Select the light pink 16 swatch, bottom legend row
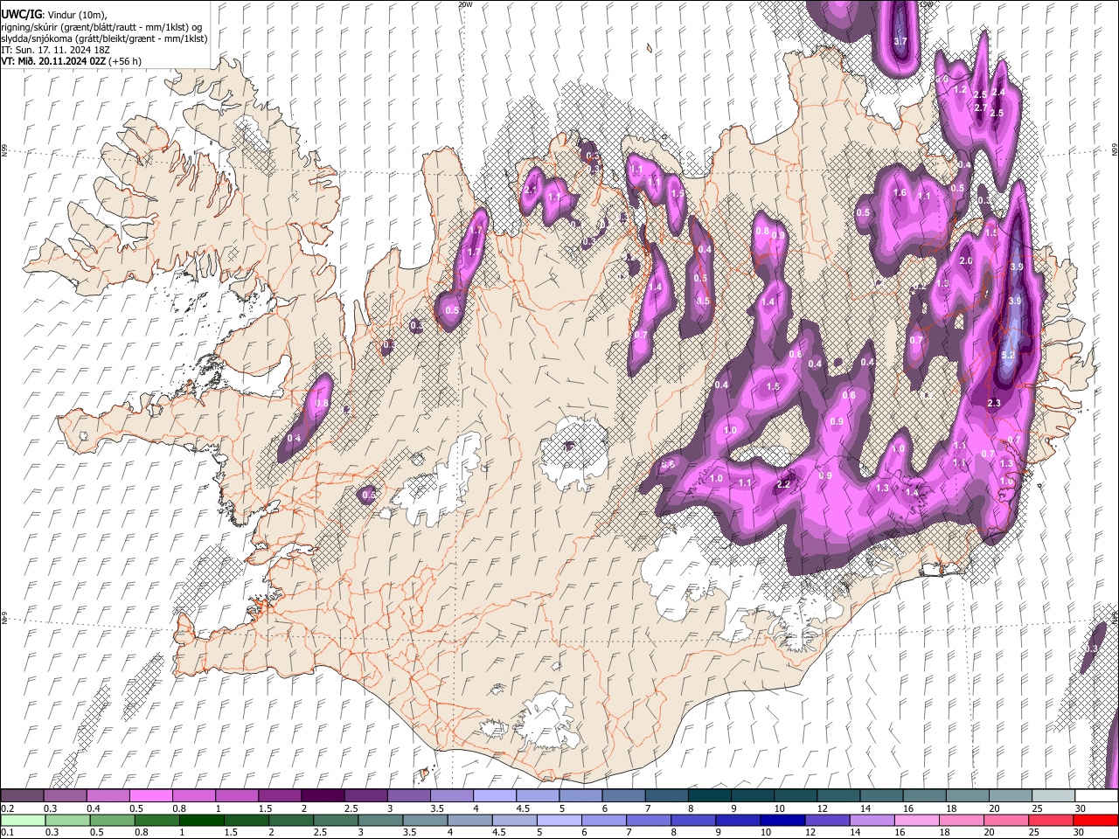Screen dimensions: 1119x839 (916, 820)
